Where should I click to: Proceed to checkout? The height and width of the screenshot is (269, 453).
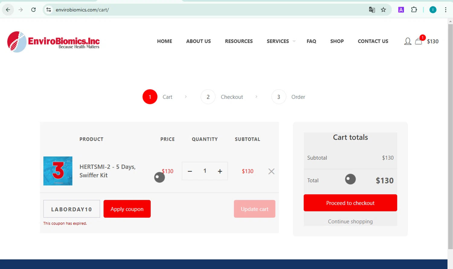[x=350, y=203]
